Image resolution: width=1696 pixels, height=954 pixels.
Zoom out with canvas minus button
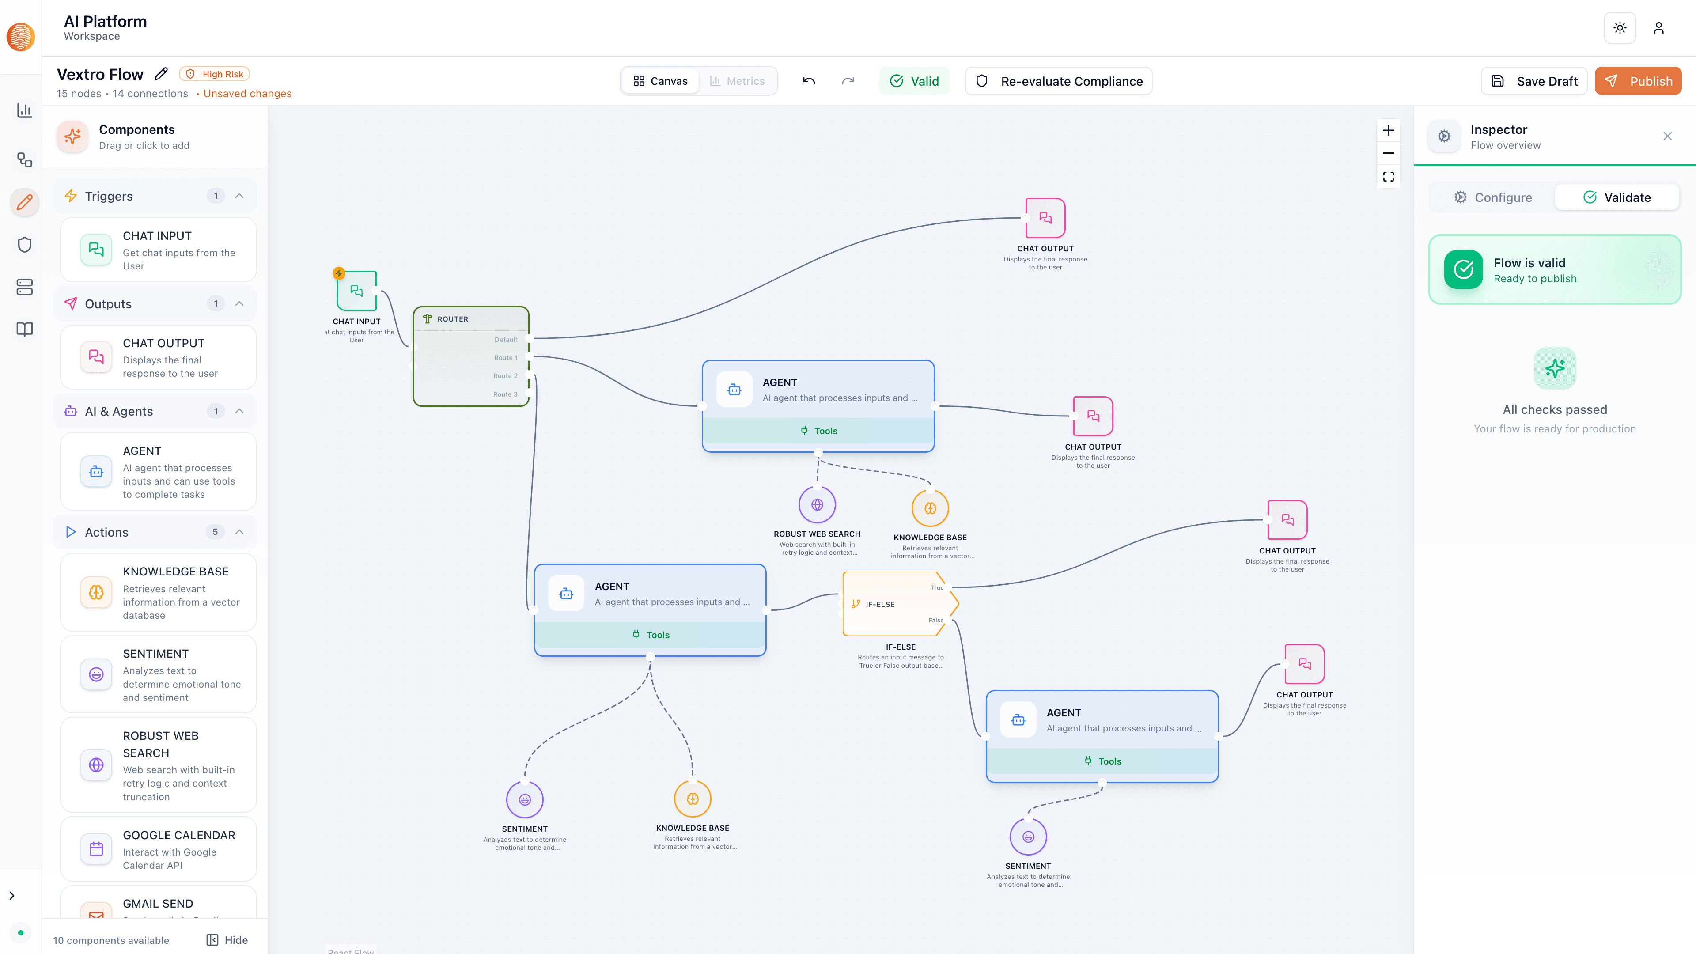pos(1388,153)
